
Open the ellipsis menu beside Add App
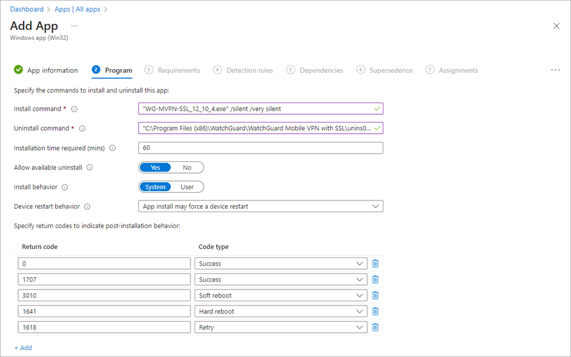tap(74, 26)
